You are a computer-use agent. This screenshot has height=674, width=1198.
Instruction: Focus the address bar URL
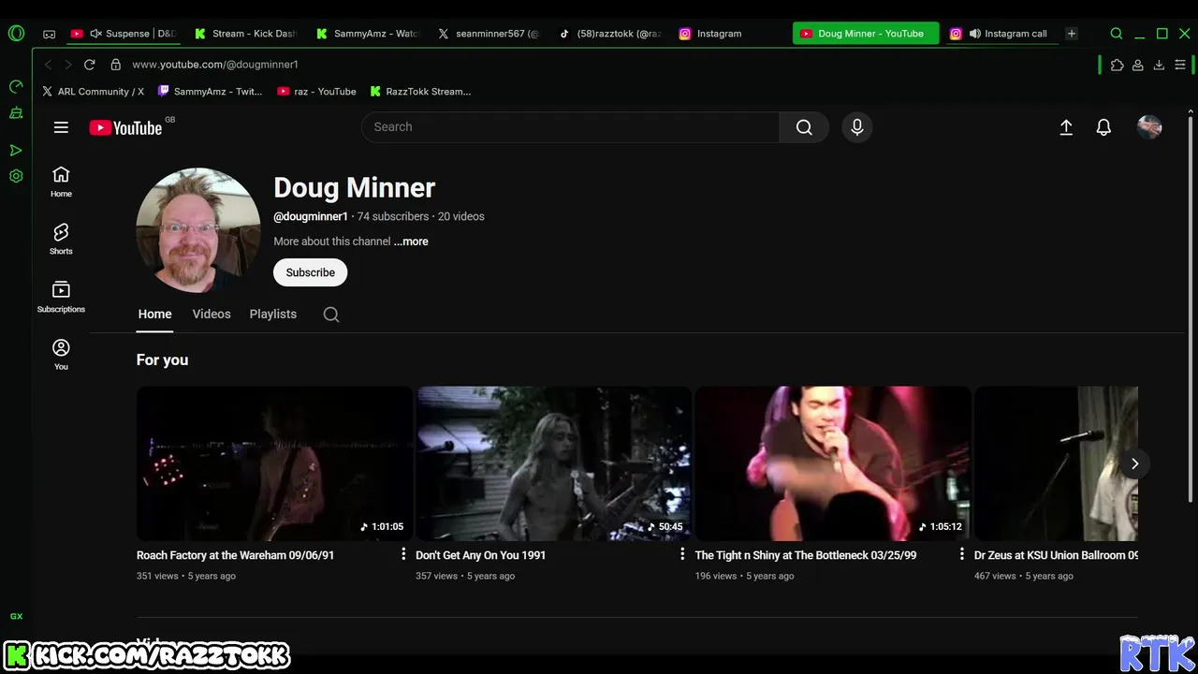[x=215, y=65]
